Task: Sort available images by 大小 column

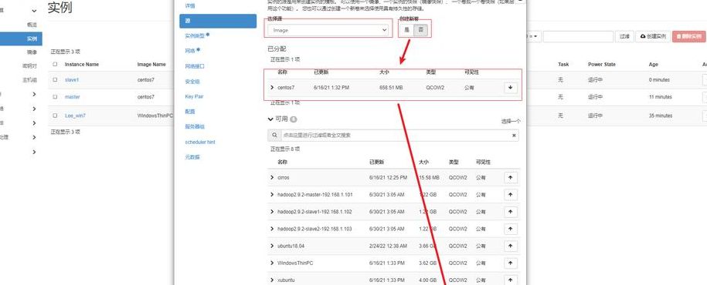Action: pyautogui.click(x=423, y=162)
